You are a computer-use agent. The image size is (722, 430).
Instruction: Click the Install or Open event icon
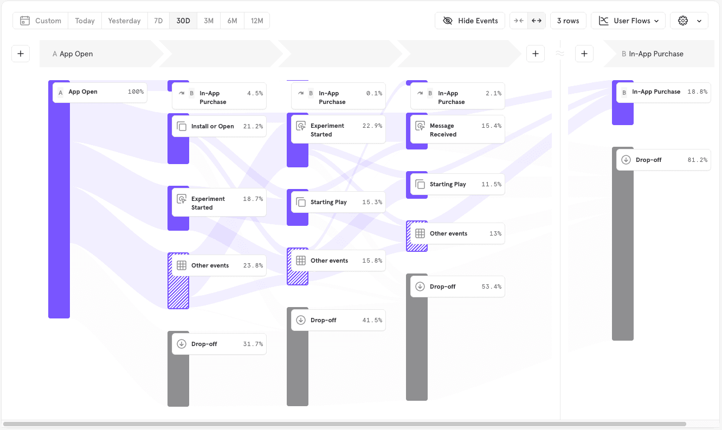[x=182, y=126]
